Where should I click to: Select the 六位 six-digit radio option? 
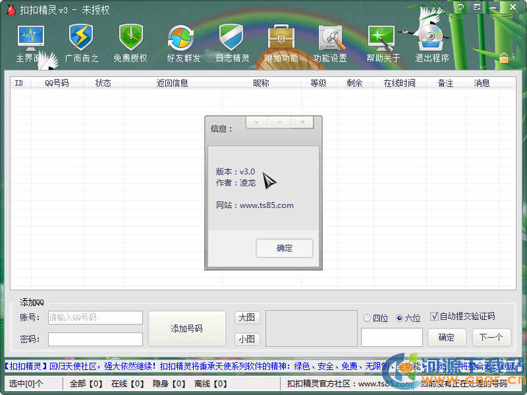click(399, 318)
